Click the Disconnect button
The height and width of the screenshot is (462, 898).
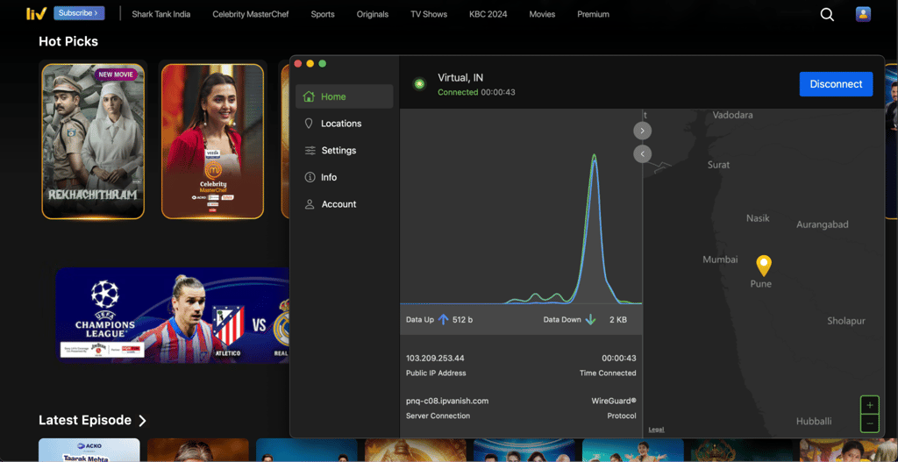coord(836,84)
